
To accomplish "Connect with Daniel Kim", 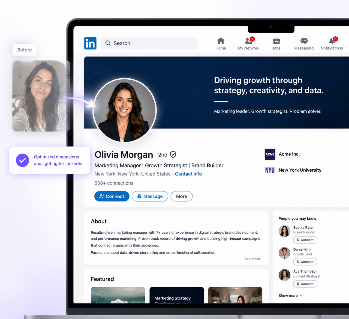I will click(x=305, y=262).
